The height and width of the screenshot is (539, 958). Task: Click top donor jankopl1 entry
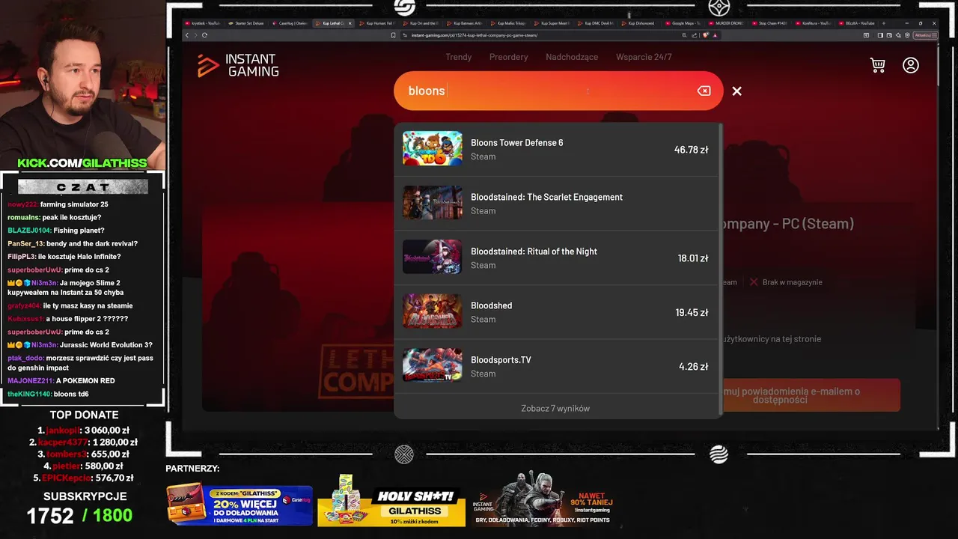pos(84,430)
